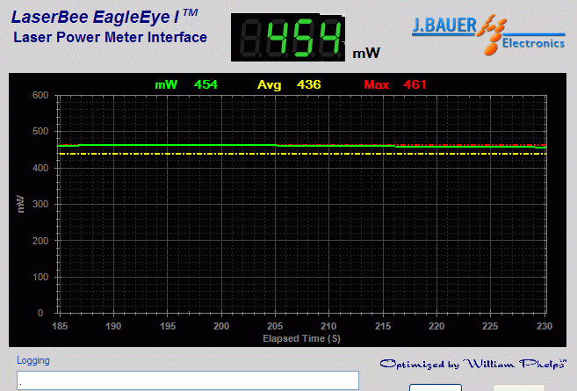Click the 185 x-axis time label
This screenshot has width=577, height=391.
coord(60,326)
